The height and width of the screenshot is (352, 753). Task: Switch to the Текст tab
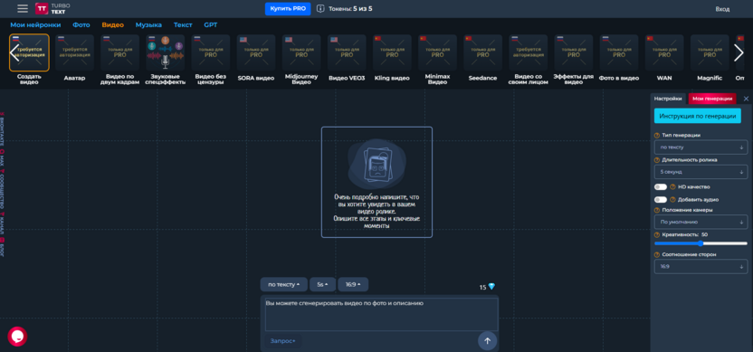(183, 25)
